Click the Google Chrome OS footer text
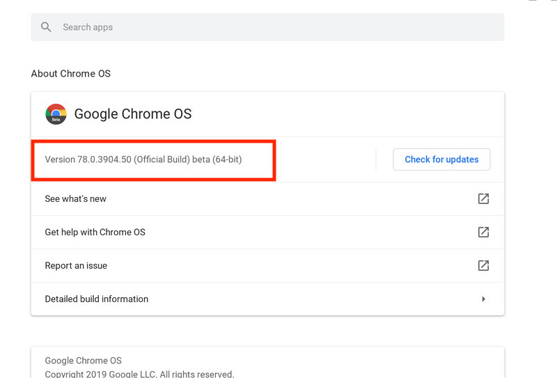 click(83, 361)
